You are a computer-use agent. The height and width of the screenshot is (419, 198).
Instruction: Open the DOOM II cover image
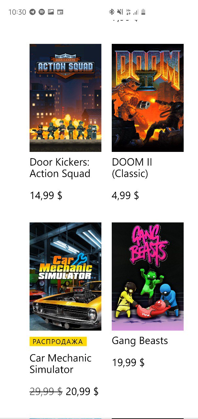[x=148, y=98]
